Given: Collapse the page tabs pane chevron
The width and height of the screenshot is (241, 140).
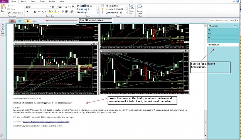Looking at the screenshot, I should 238,26.
